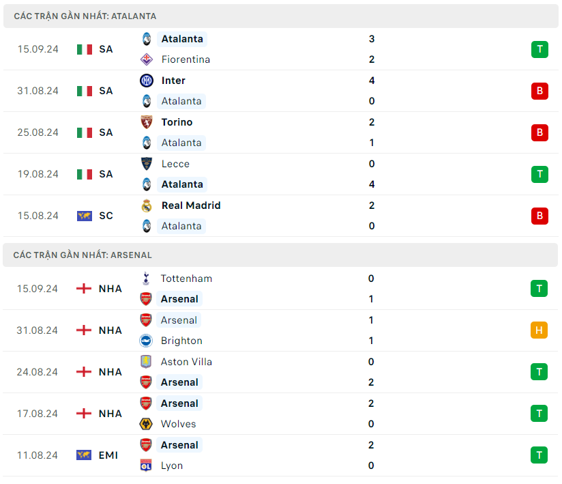This screenshot has height=484, width=562.
Task: Click the Brighton club crest icon
Action: [146, 341]
